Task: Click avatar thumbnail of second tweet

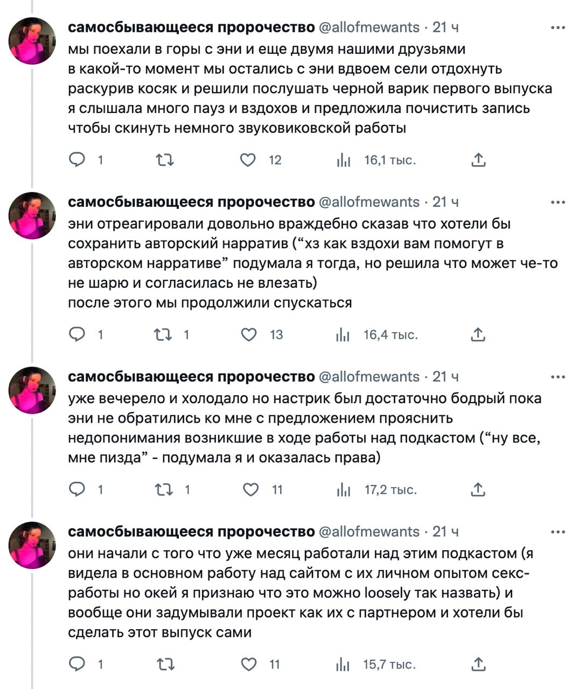Action: click(32, 216)
